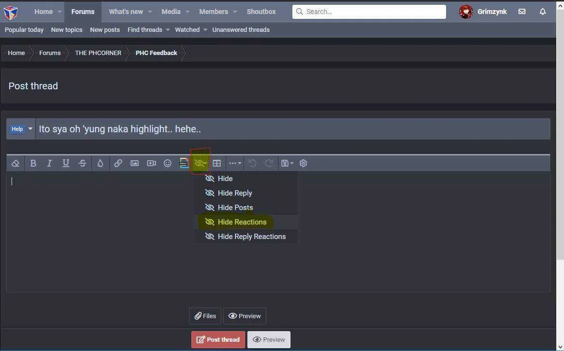The width and height of the screenshot is (564, 351).
Task: Click the redo icon
Action: (x=269, y=164)
